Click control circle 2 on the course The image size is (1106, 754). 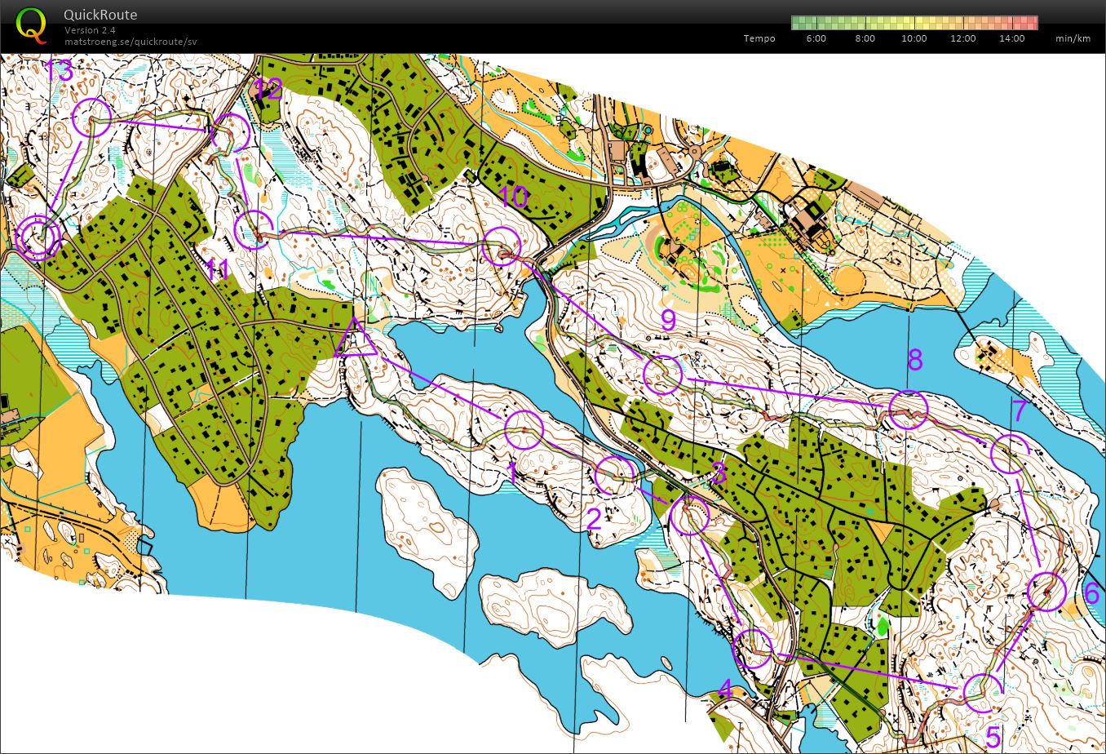click(615, 476)
